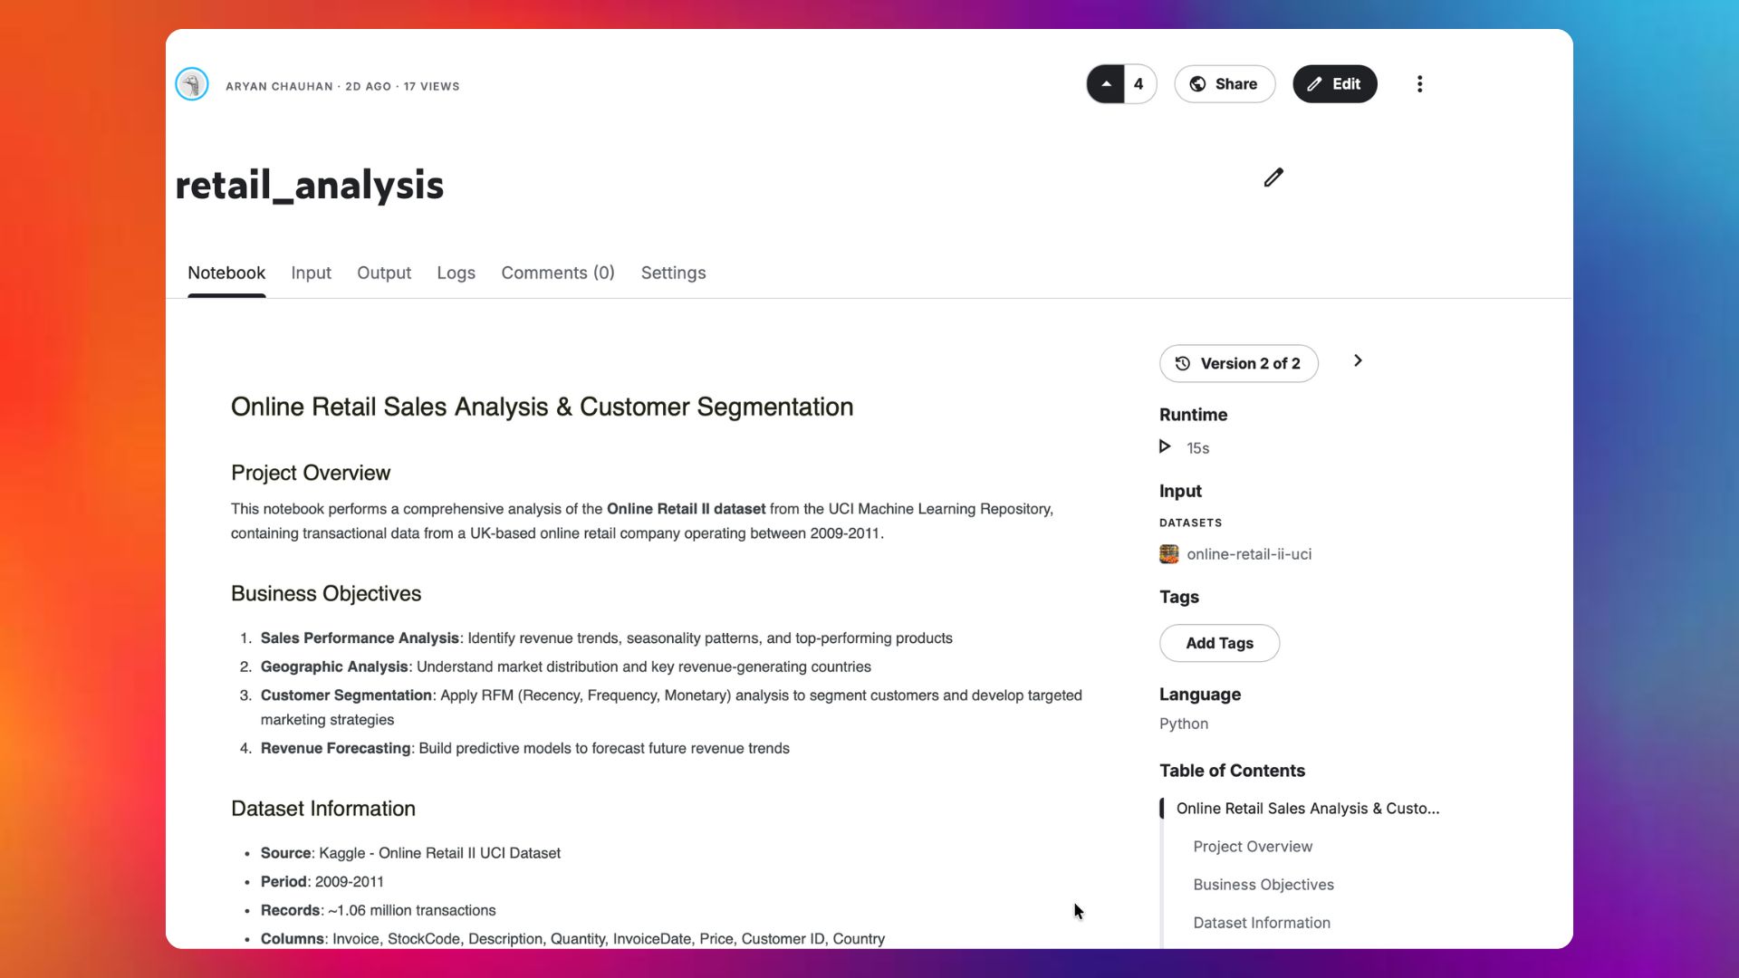Open the three-dot overflow menu
The height and width of the screenshot is (978, 1739).
1419,83
